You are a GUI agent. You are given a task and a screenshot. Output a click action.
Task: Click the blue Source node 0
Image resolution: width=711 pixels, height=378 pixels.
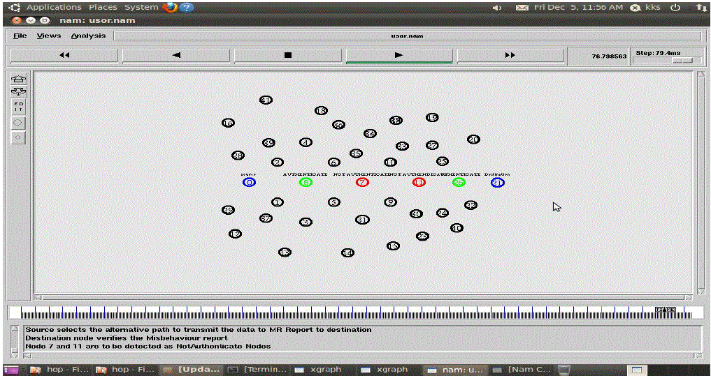250,183
